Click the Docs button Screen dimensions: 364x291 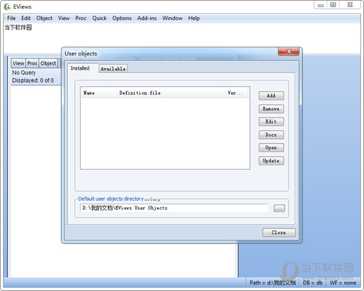tap(271, 135)
